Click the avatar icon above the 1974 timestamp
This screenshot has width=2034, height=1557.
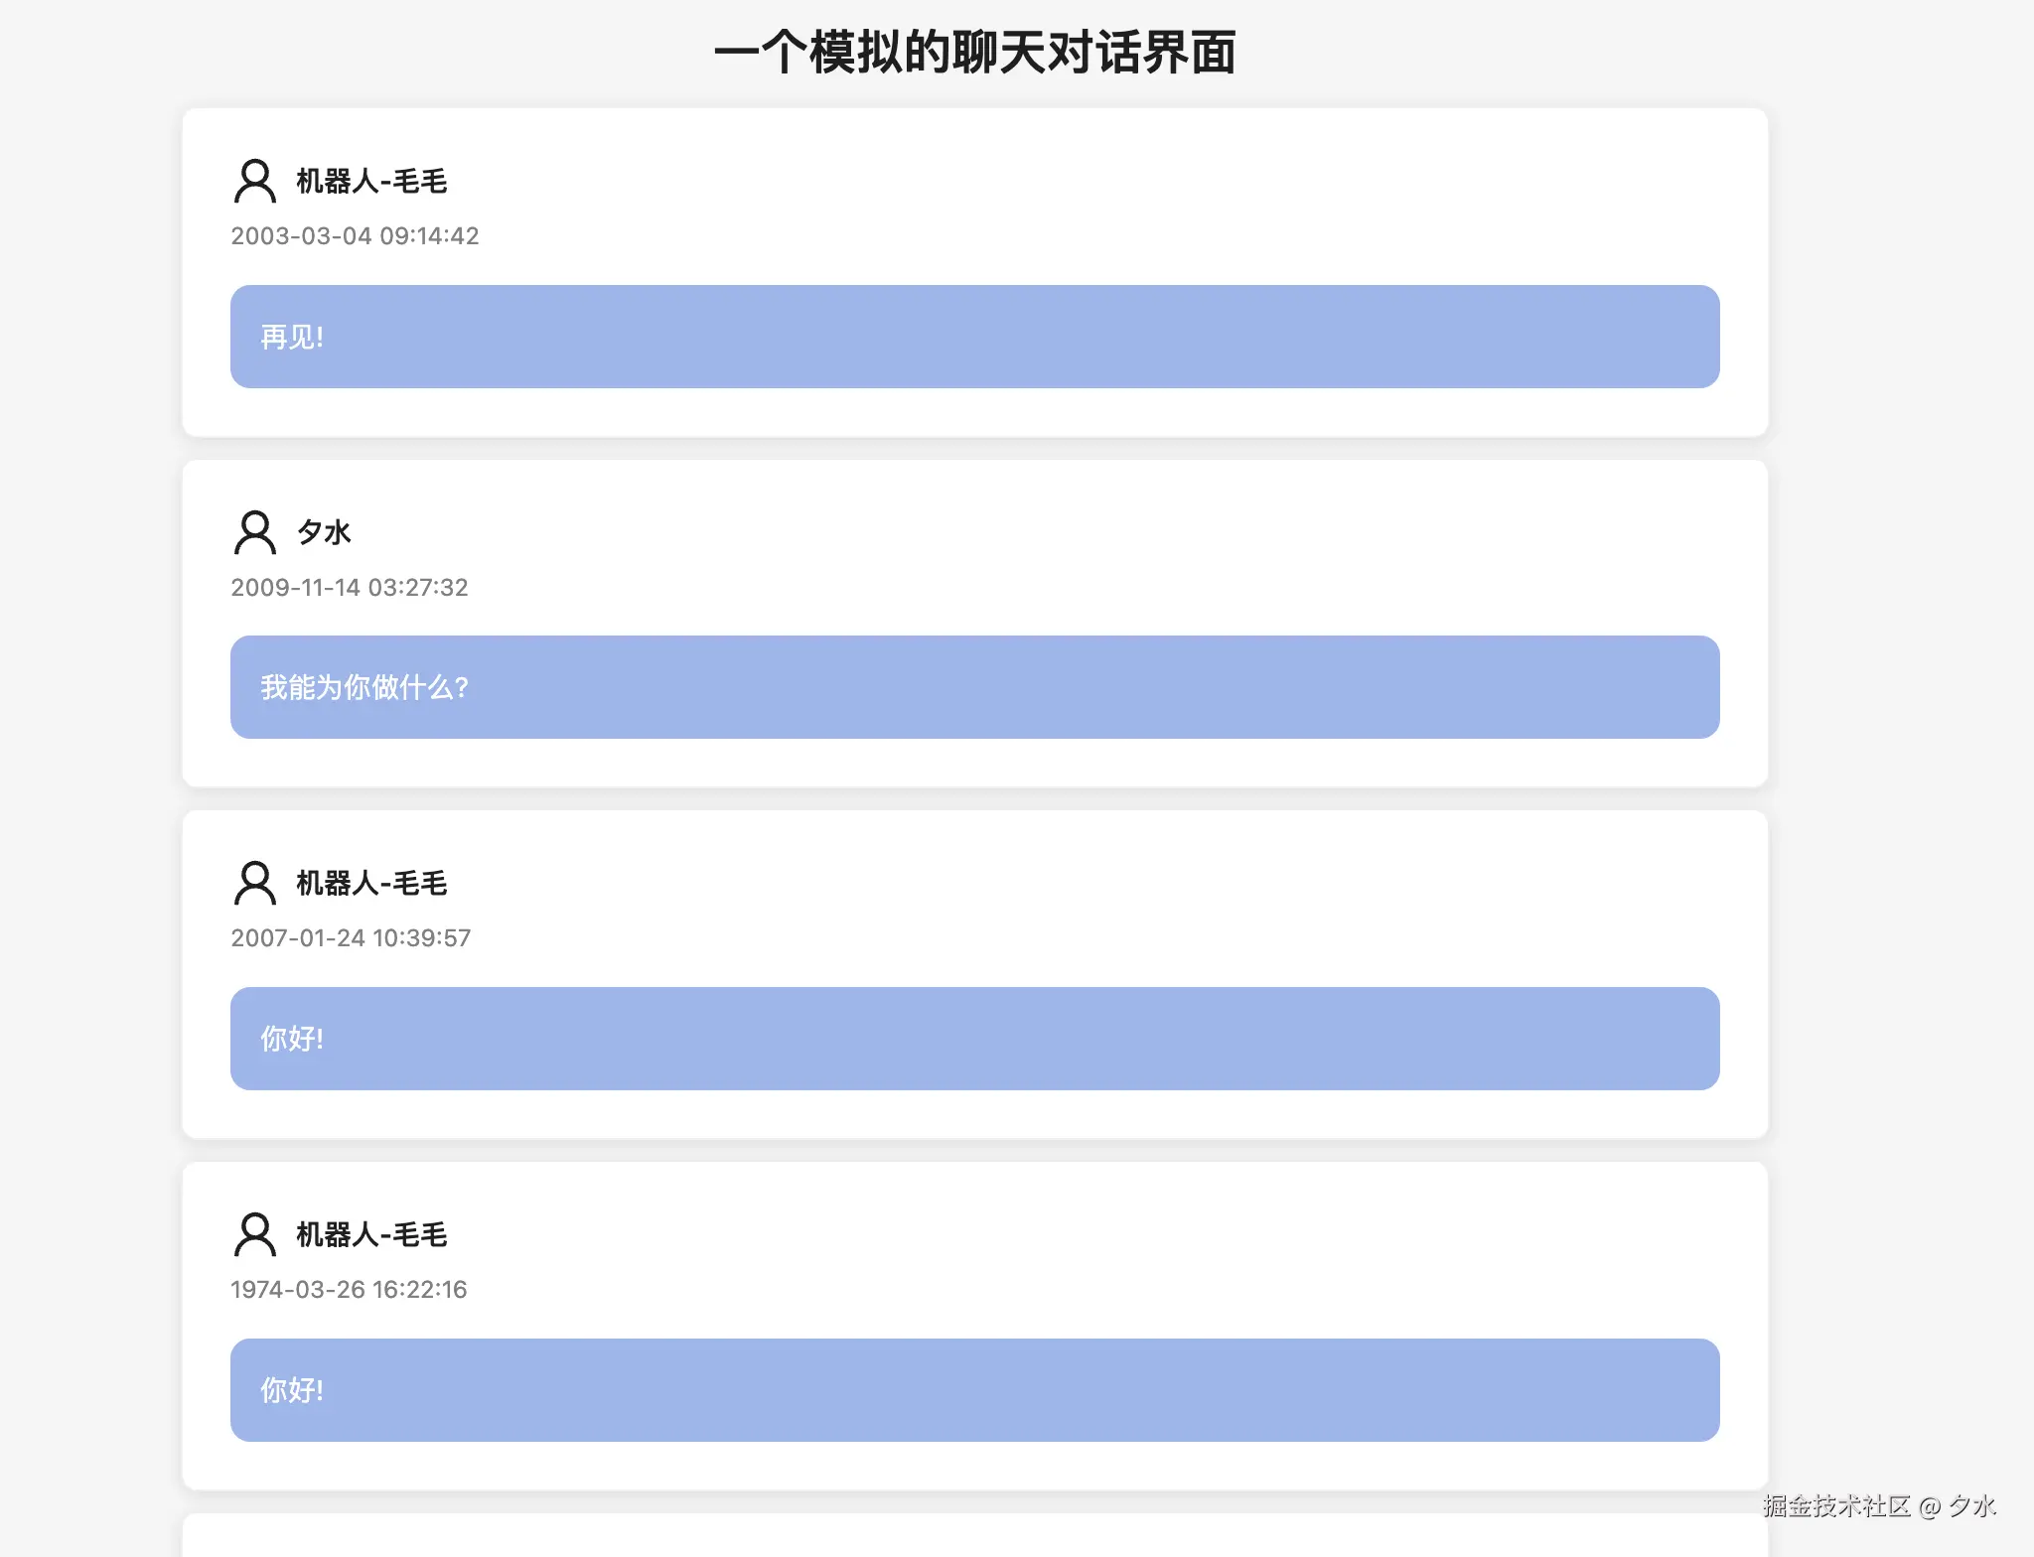point(254,1236)
